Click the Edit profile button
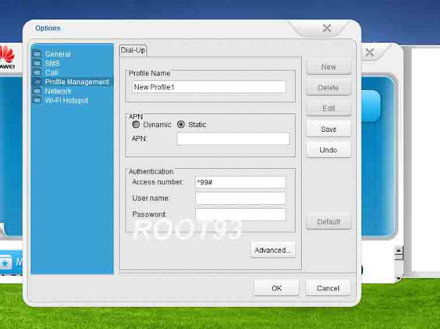Image resolution: width=440 pixels, height=329 pixels. (329, 109)
